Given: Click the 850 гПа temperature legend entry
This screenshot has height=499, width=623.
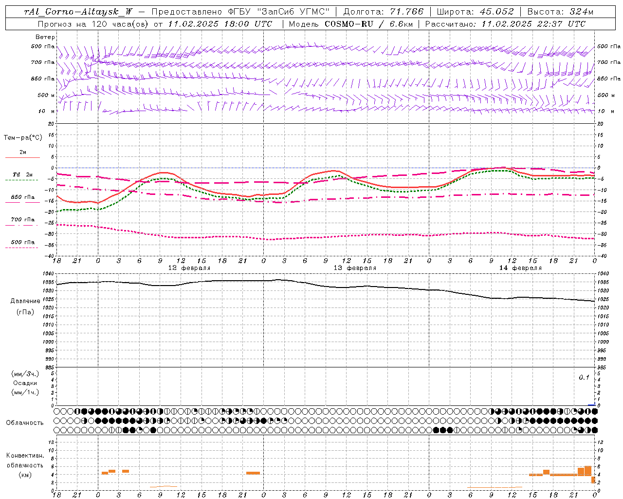Looking at the screenshot, I should (23, 197).
